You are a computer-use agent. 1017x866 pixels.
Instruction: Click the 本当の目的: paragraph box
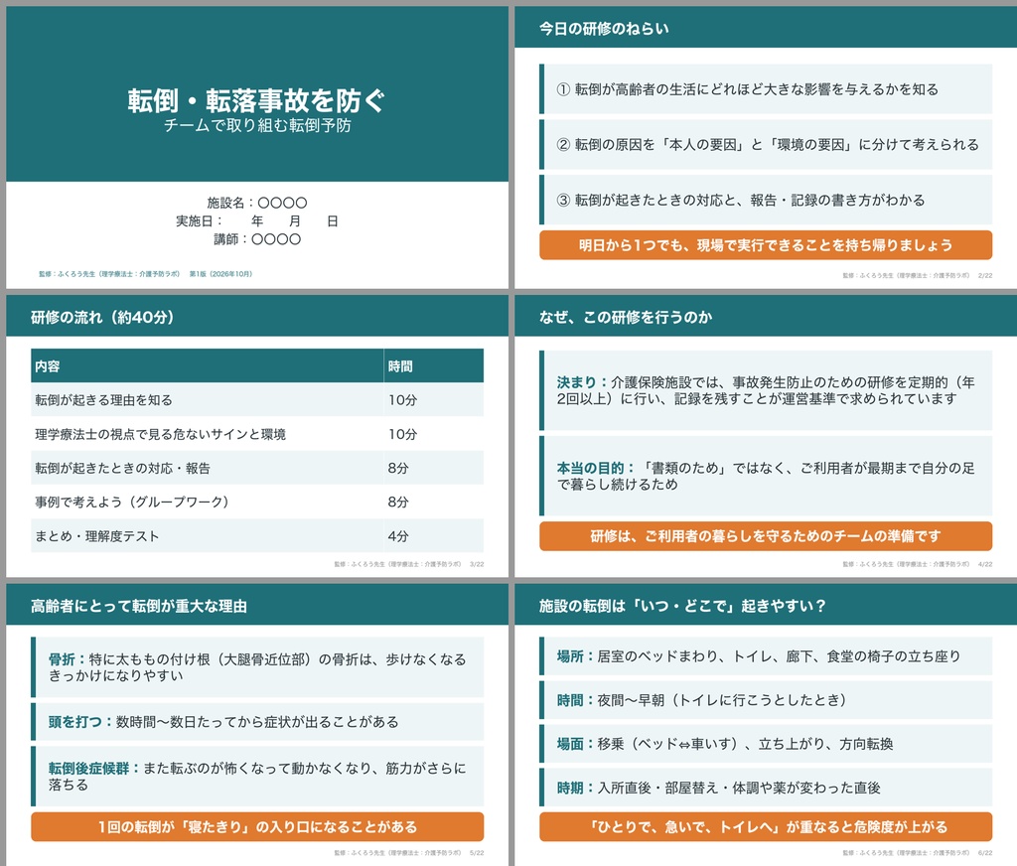tap(766, 476)
